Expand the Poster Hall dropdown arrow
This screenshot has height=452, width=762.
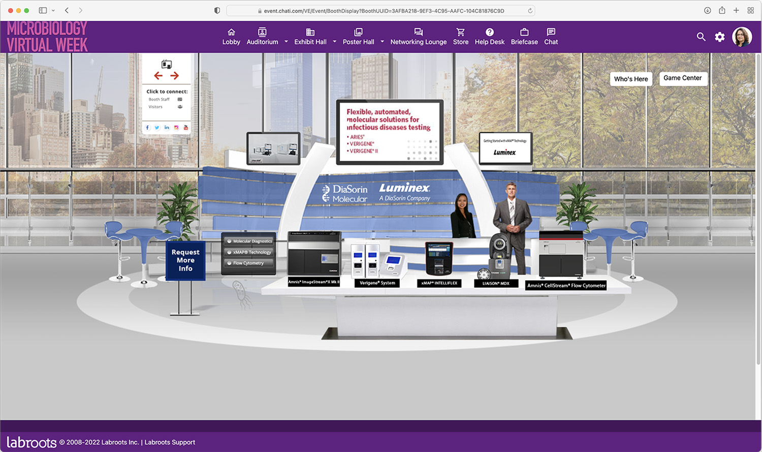click(x=383, y=43)
